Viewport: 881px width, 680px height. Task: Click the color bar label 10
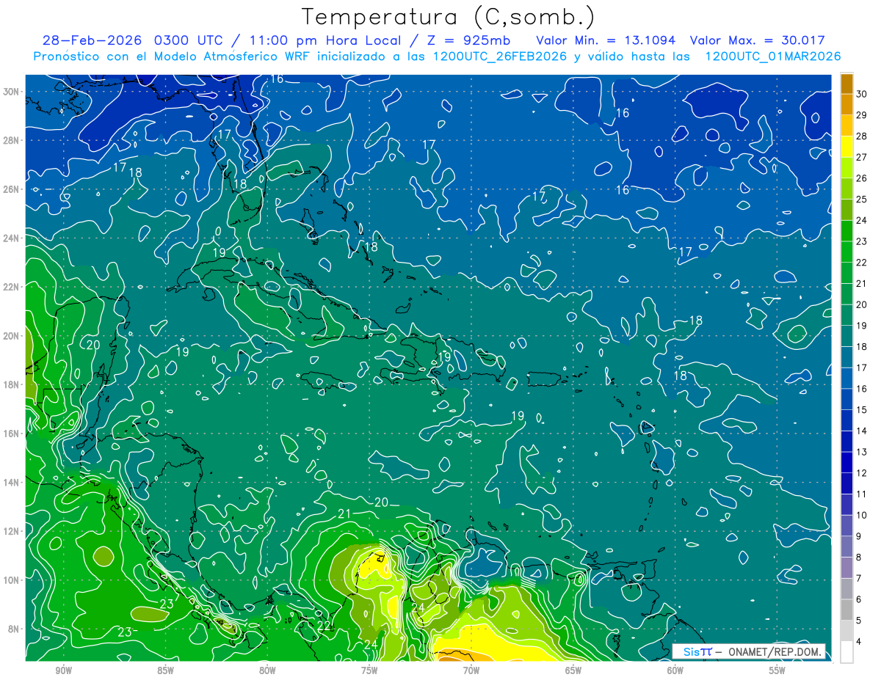click(x=862, y=515)
